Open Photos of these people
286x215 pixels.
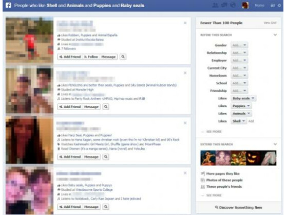(224, 180)
